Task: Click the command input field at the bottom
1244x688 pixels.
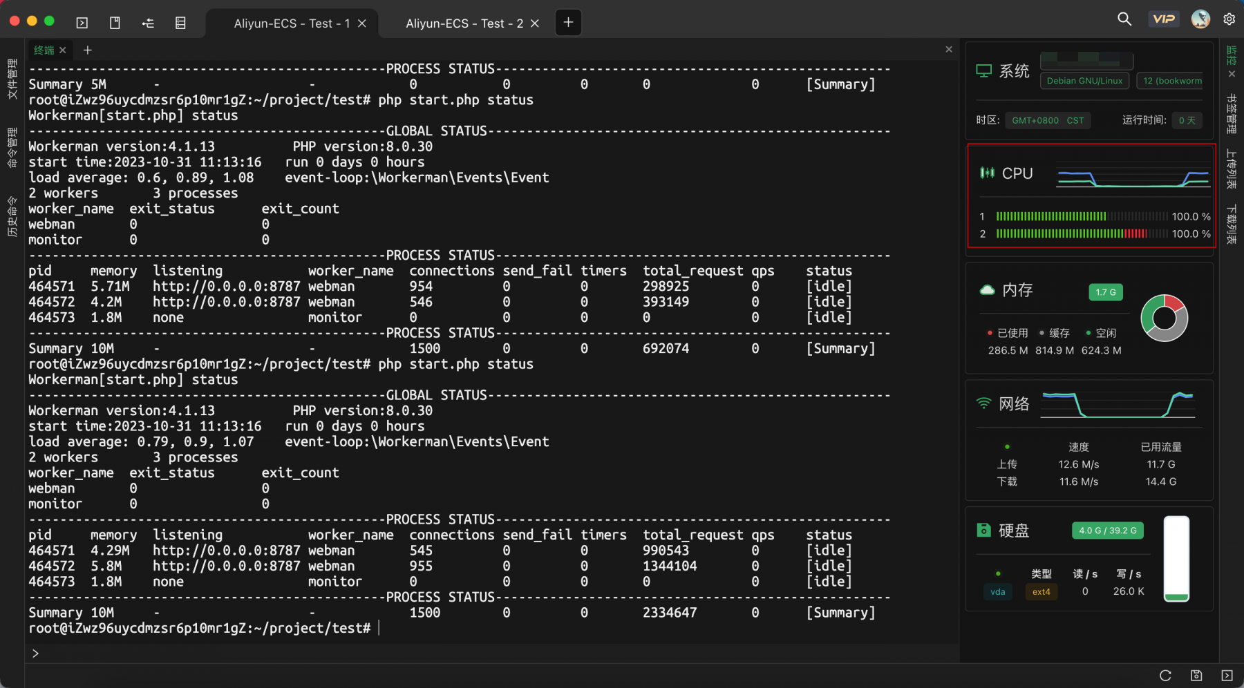Action: pos(491,653)
